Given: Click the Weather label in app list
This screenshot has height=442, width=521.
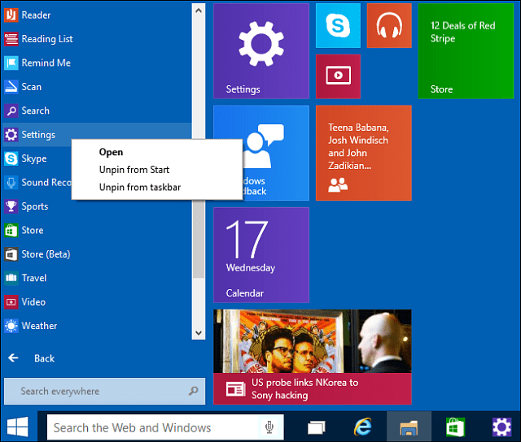Looking at the screenshot, I should pos(39,326).
